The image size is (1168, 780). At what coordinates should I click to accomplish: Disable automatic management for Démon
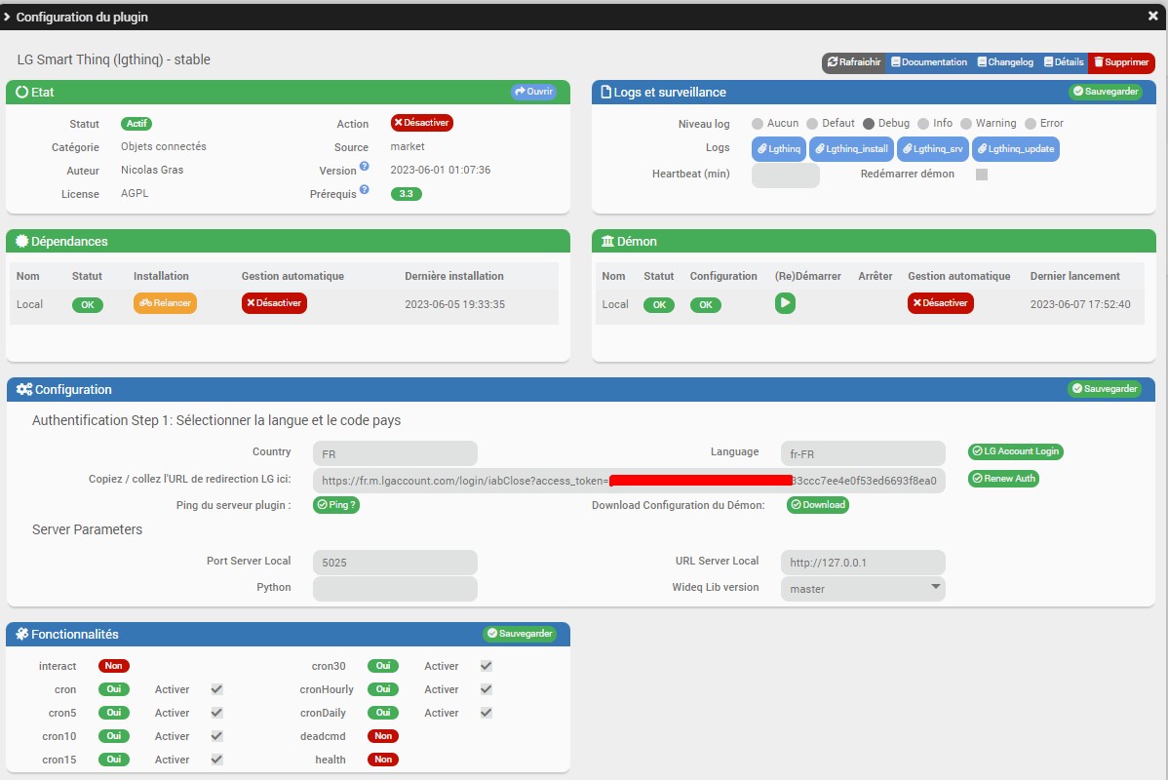940,303
